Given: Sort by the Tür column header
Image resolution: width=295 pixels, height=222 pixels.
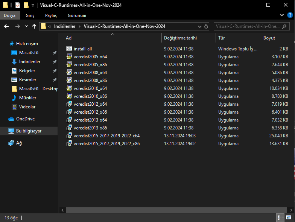Looking at the screenshot, I should coord(239,38).
